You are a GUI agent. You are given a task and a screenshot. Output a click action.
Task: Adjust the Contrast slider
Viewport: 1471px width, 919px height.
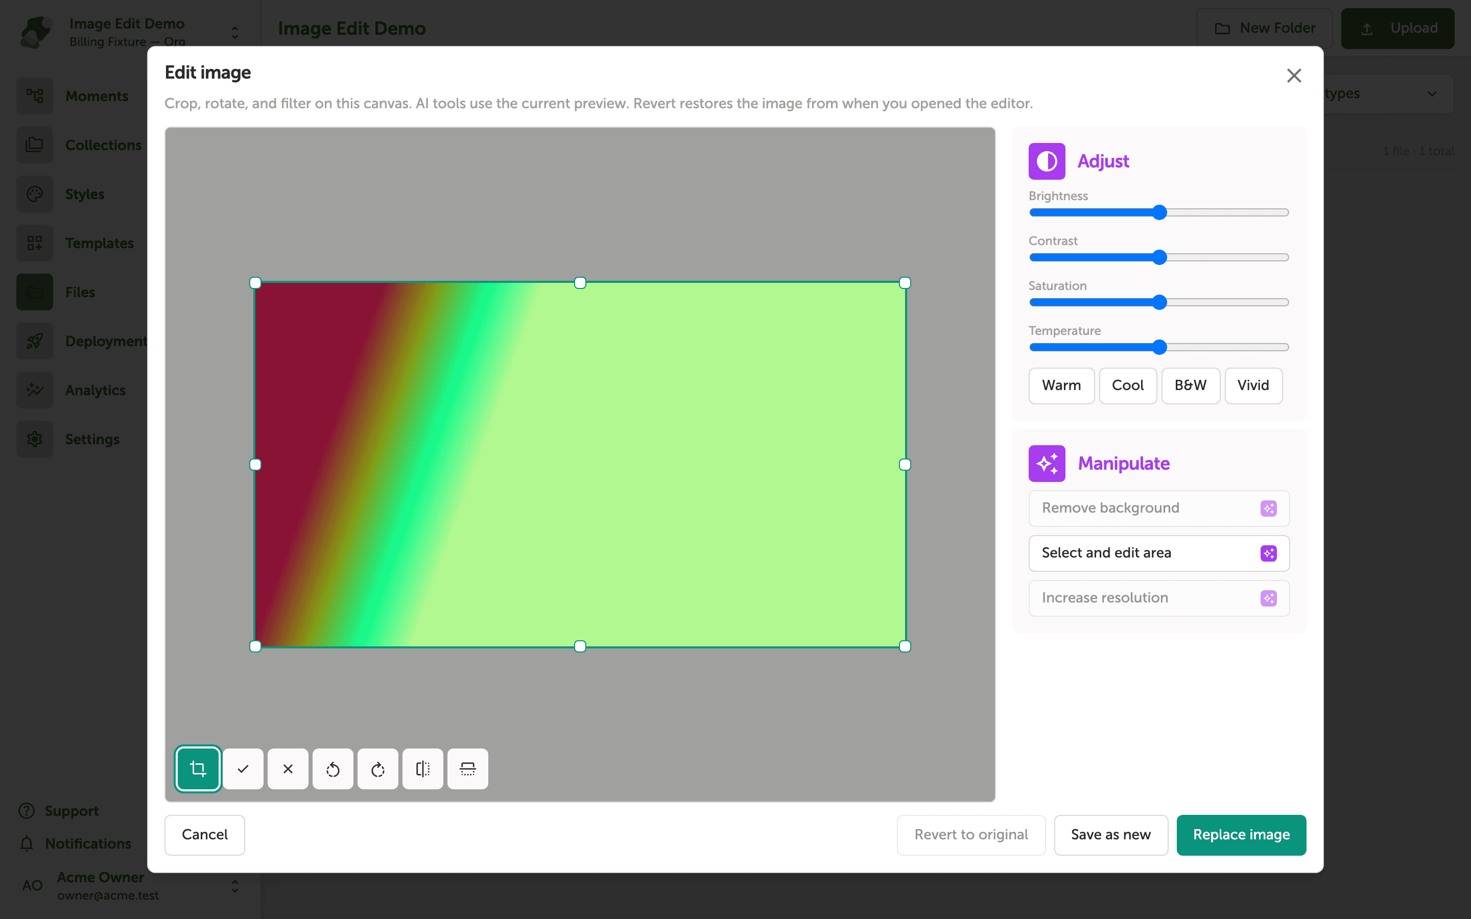click(1158, 257)
